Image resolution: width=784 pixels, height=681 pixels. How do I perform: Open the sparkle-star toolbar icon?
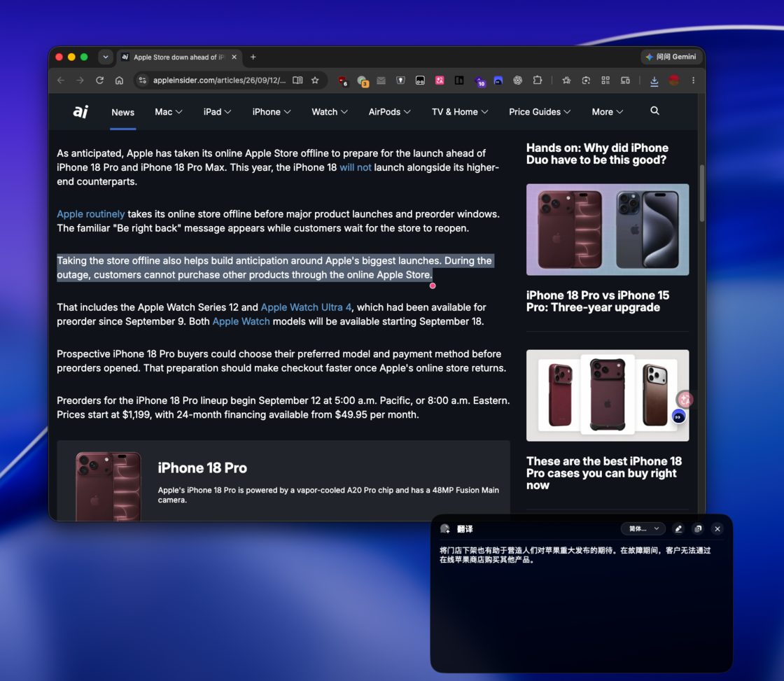(566, 80)
